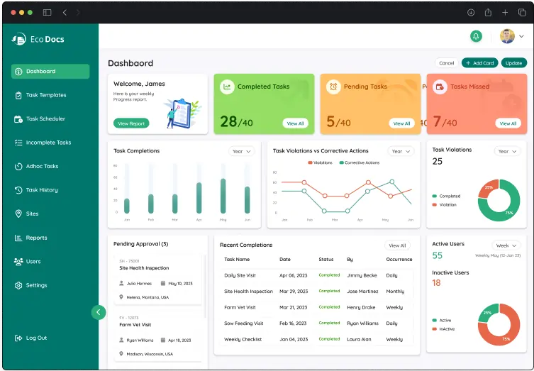Open the Task Completions Year dropdown
Viewport: 534px width, 371px height.
[x=240, y=151]
